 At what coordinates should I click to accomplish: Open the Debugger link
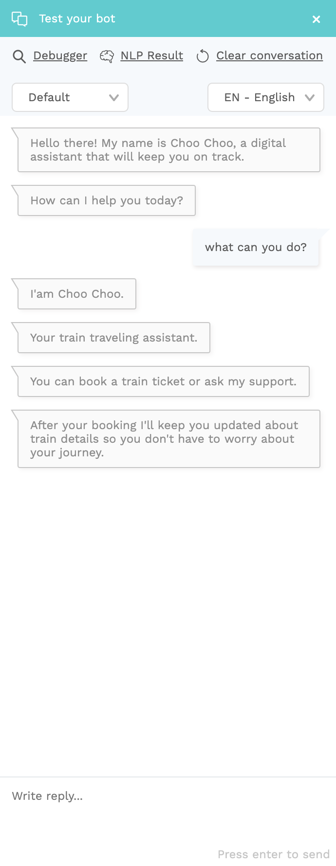(x=60, y=56)
